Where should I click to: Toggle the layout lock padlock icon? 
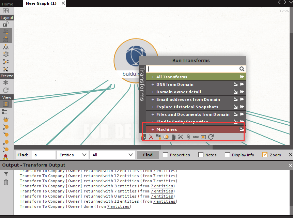point(6,24)
